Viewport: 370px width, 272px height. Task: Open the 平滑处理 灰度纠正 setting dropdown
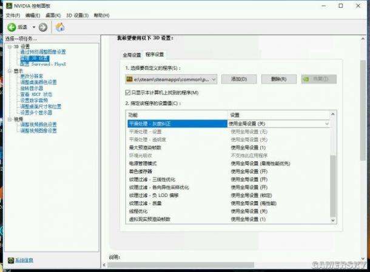[x=326, y=124]
